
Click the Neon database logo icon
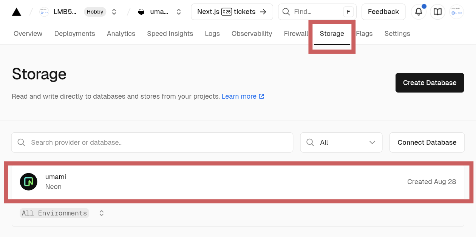pos(29,182)
